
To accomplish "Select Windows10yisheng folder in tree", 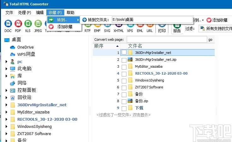I will click(34, 127).
